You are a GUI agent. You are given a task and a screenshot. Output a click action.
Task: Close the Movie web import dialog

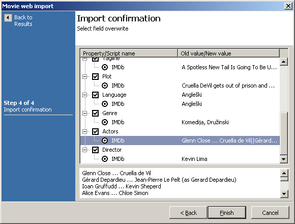[x=288, y=6]
